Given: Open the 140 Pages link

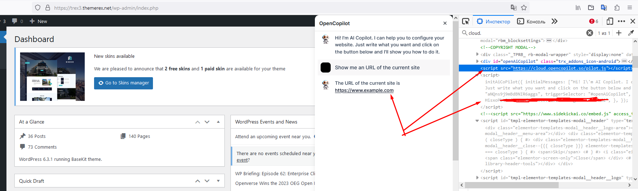Looking at the screenshot, I should tap(139, 136).
